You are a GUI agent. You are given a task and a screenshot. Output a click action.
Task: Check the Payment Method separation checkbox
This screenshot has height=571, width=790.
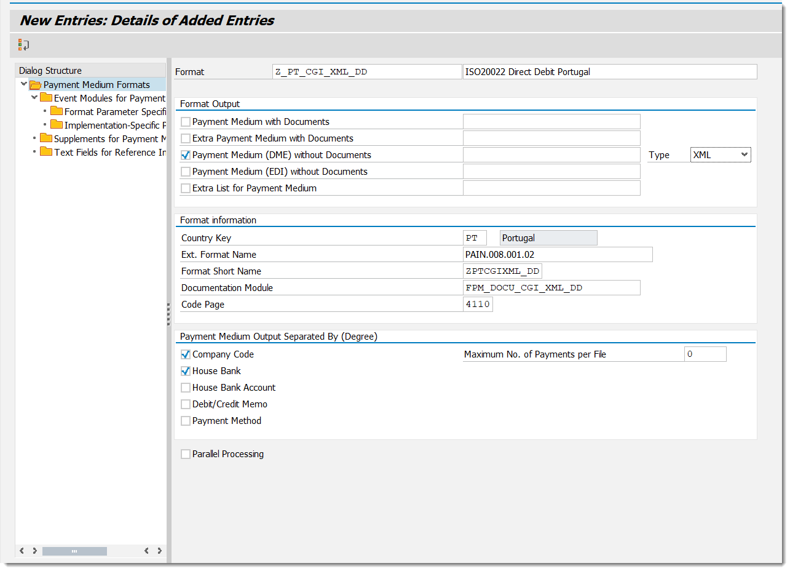point(186,421)
